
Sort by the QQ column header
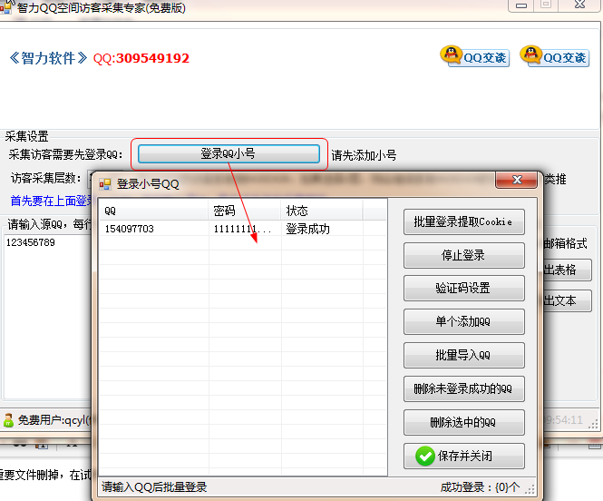pyautogui.click(x=154, y=211)
